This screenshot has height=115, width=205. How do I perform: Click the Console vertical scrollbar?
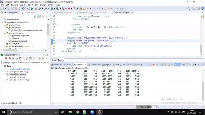point(203,86)
